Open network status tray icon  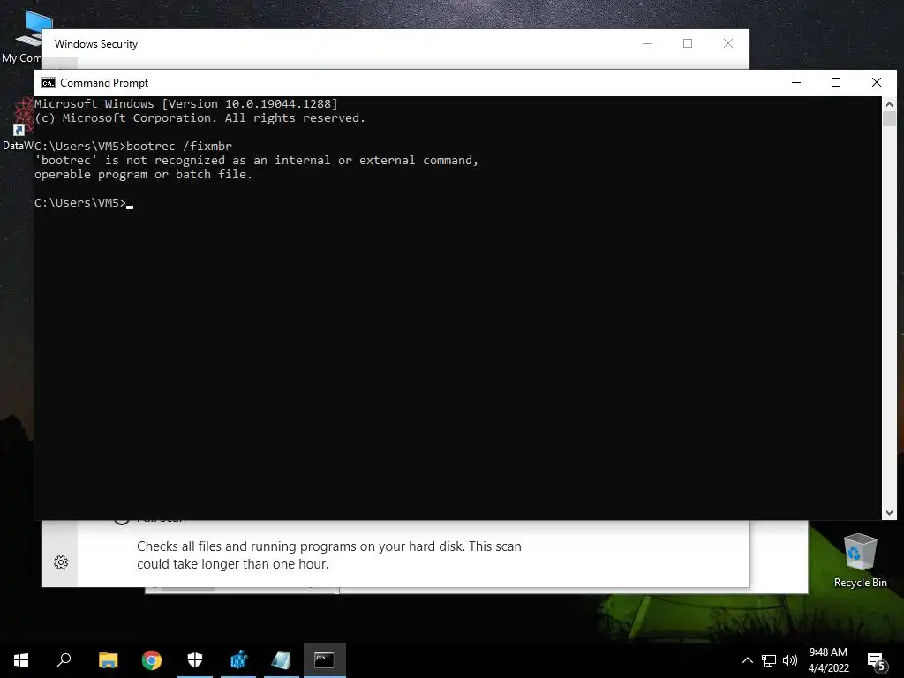point(769,660)
